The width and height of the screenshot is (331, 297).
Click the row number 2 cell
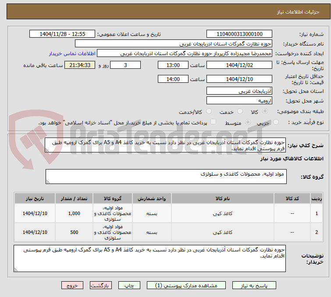click(317, 232)
